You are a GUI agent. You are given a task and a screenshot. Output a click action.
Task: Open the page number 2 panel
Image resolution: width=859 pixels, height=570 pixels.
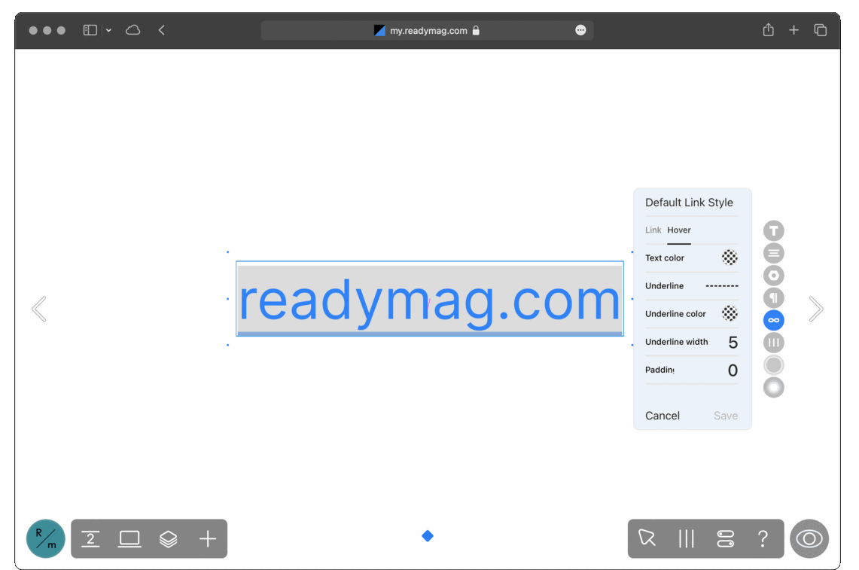pyautogui.click(x=90, y=539)
